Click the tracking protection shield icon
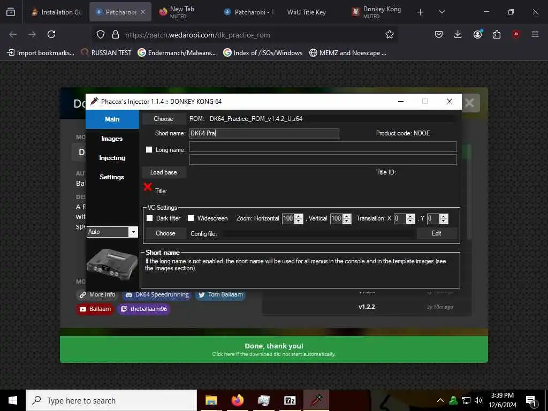 (x=101, y=35)
